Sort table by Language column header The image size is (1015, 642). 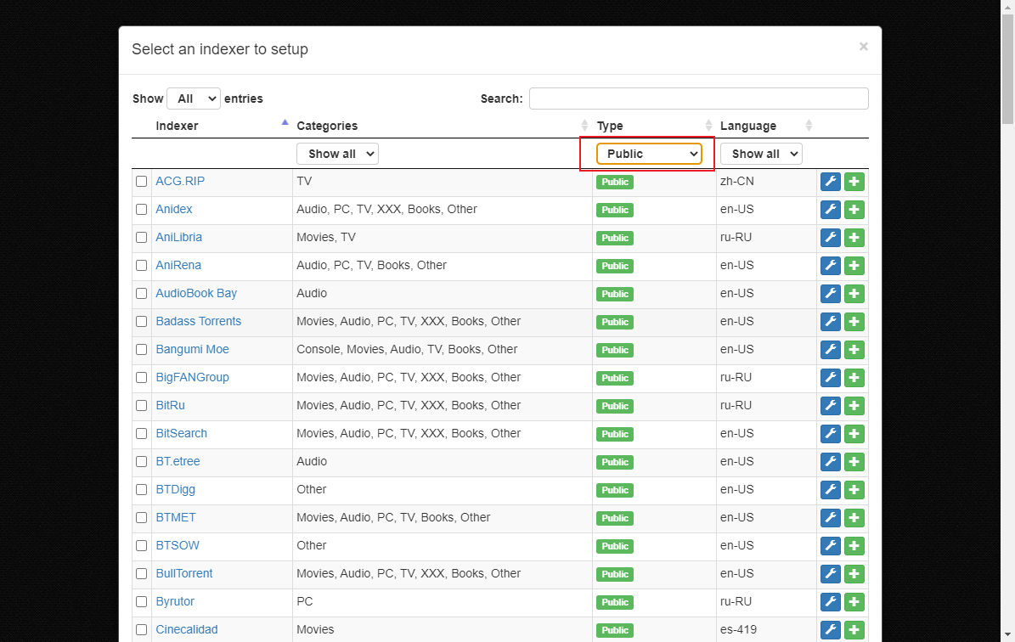pos(747,126)
